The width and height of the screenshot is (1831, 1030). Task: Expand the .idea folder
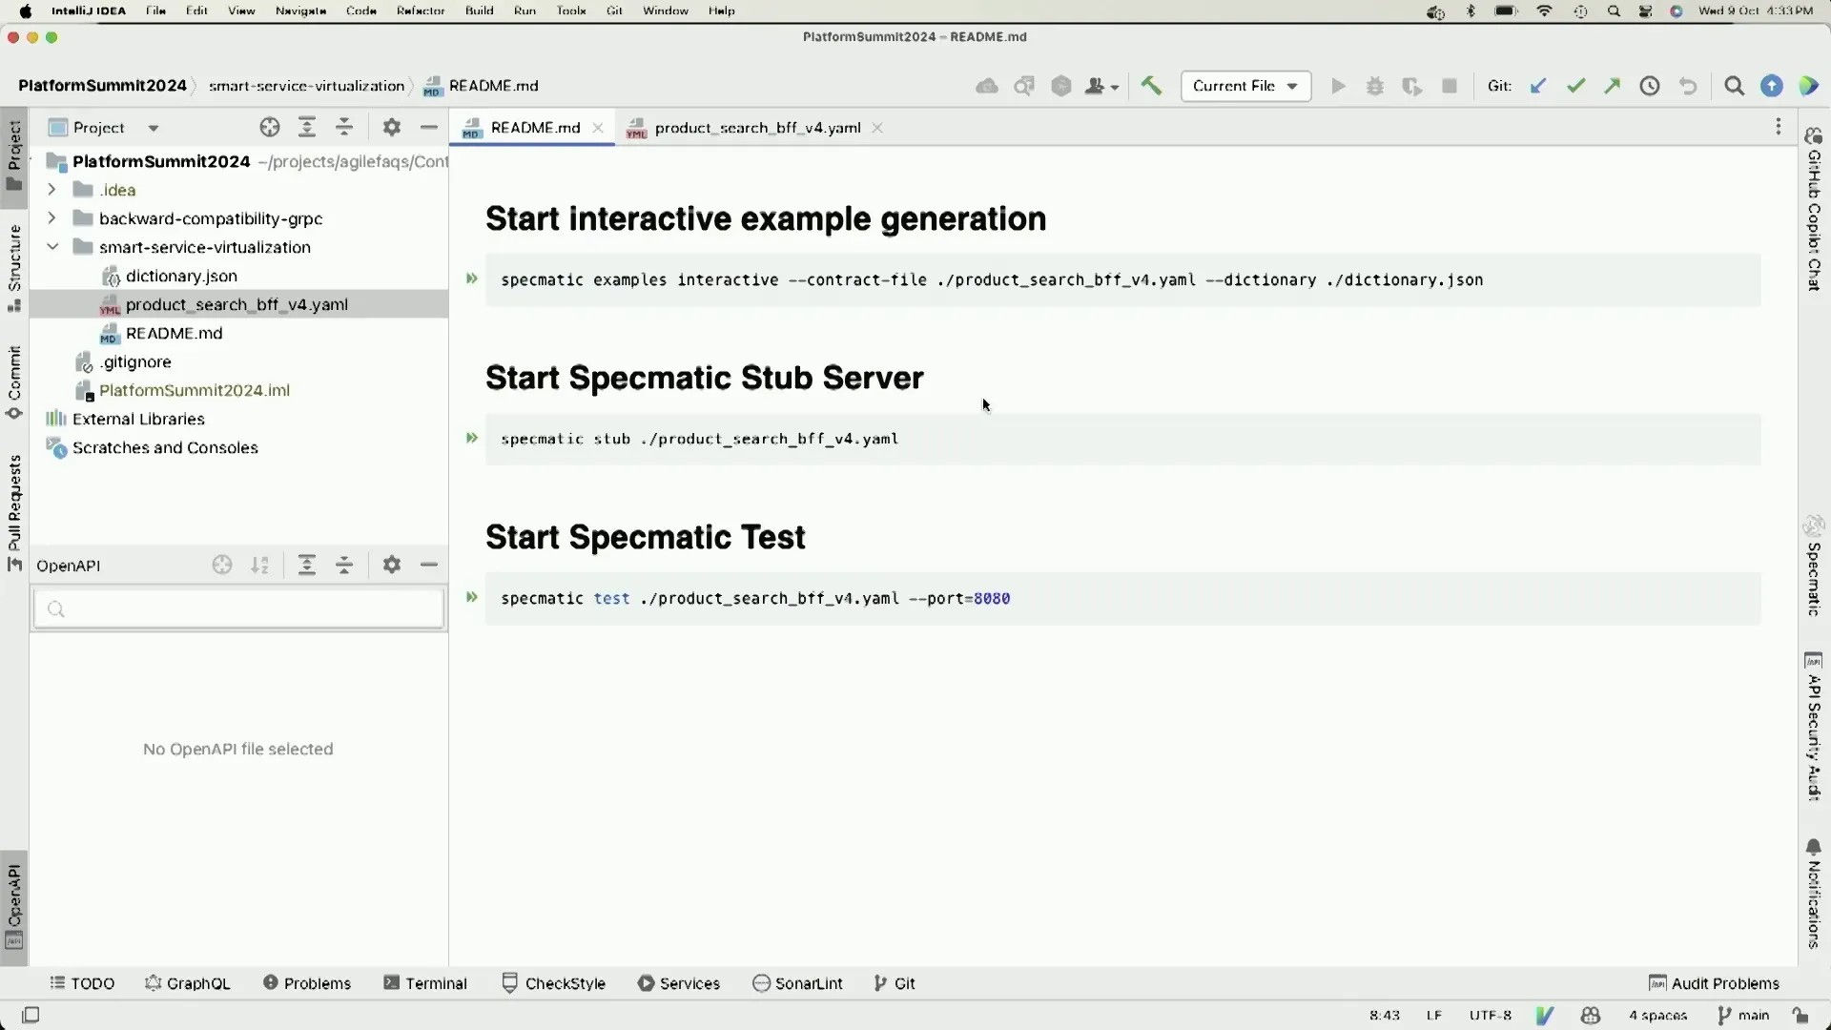tap(52, 189)
